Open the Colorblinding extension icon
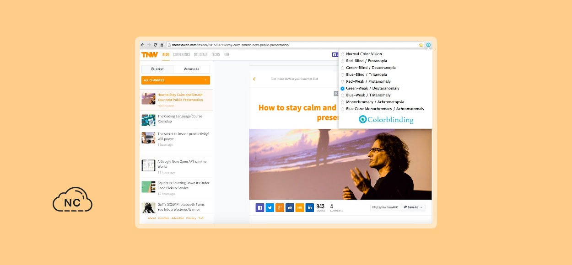The height and width of the screenshot is (265, 572). [428, 45]
